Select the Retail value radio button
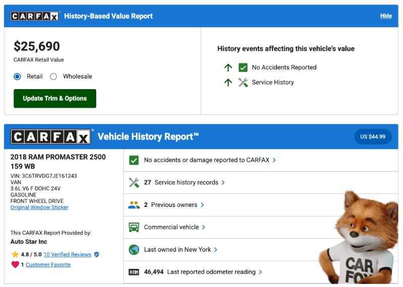The height and width of the screenshot is (287, 403). [18, 77]
